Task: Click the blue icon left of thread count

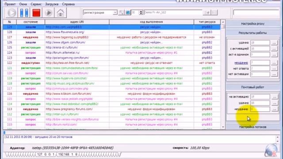Action: [128, 12]
